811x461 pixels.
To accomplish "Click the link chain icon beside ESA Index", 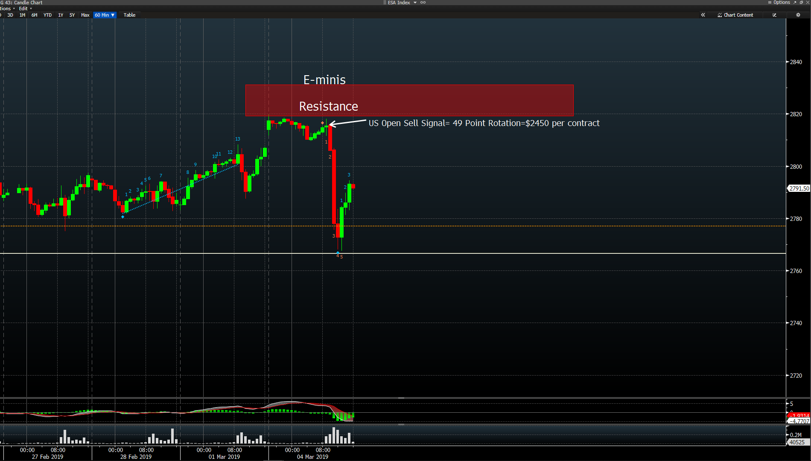I will [x=423, y=3].
